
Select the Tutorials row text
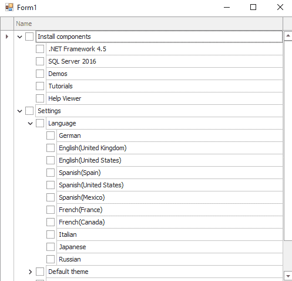tap(61, 86)
